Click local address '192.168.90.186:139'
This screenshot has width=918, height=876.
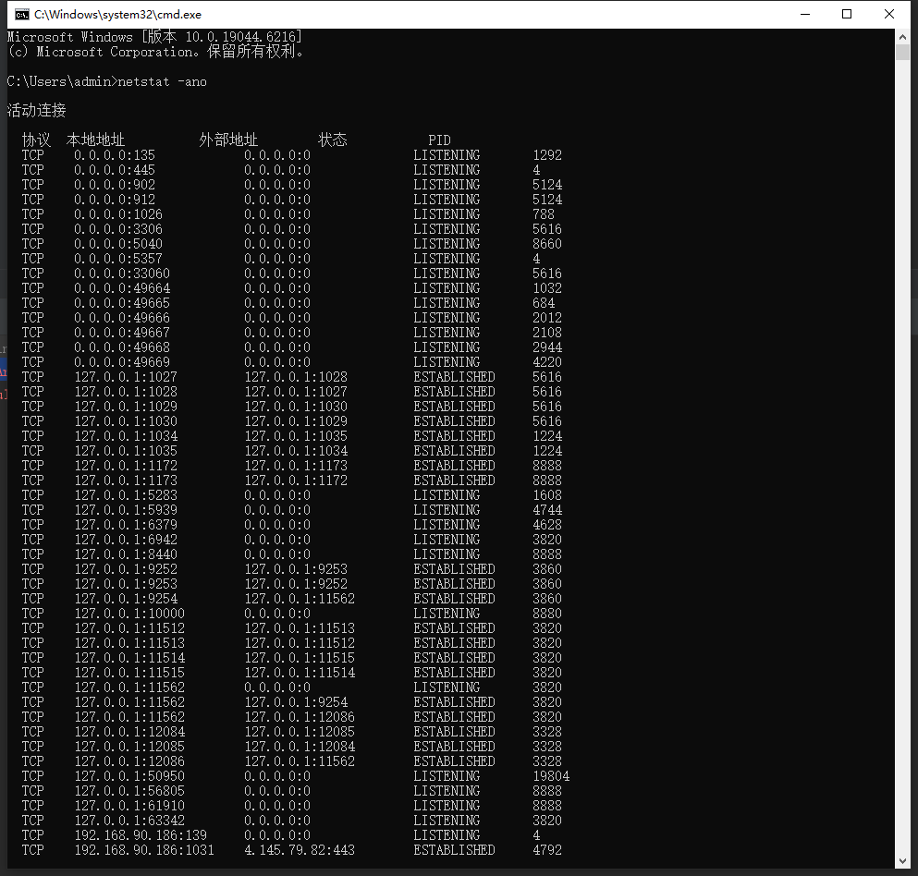140,835
